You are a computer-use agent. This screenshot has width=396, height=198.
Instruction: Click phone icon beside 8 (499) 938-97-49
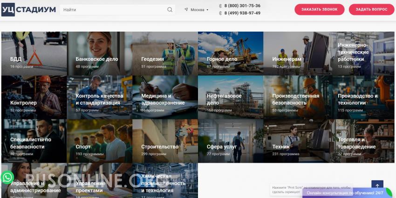pyautogui.click(x=220, y=13)
